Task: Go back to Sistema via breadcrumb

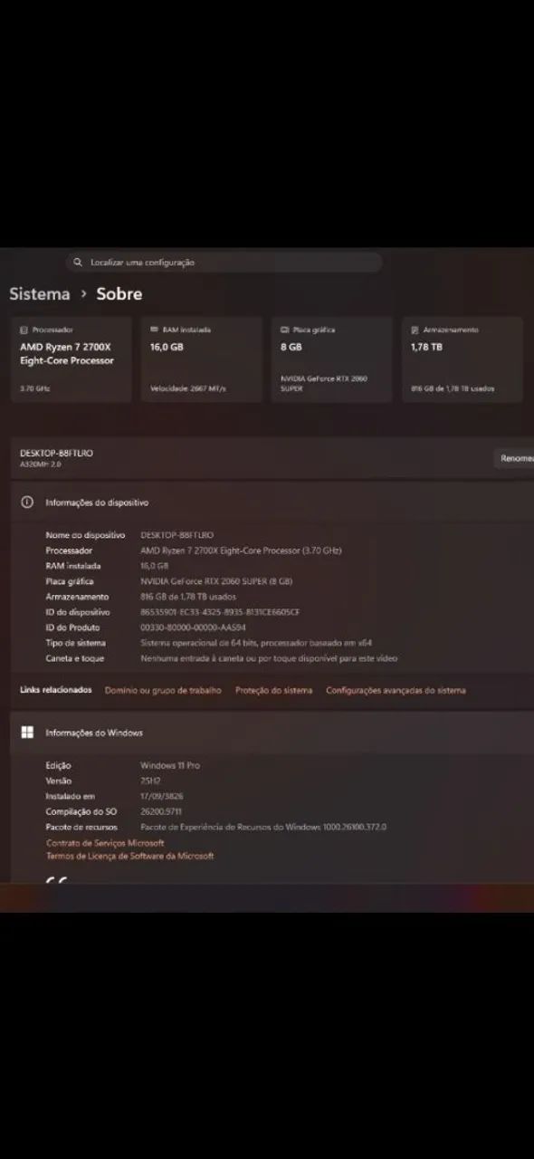Action: coord(40,294)
